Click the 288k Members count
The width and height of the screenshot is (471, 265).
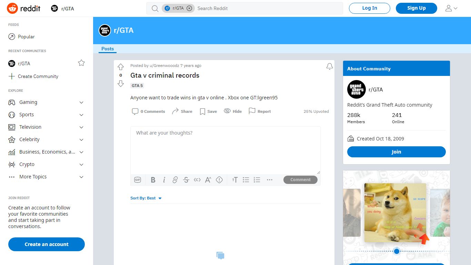pos(356,118)
